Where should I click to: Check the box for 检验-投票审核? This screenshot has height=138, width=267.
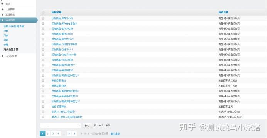pos(43,107)
